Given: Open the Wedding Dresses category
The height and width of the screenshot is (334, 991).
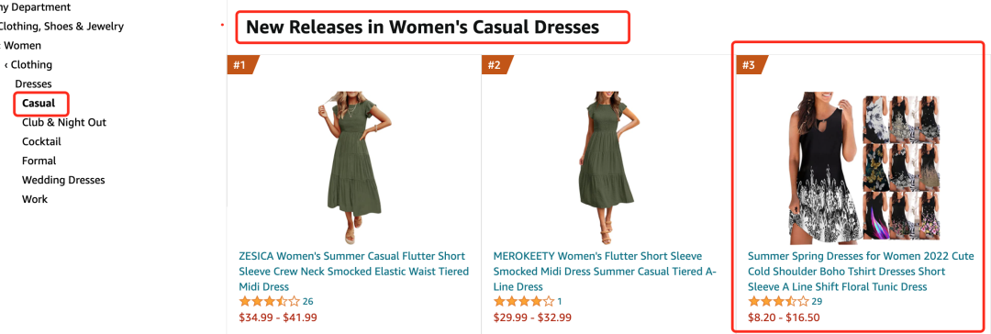Looking at the screenshot, I should pos(63,180).
